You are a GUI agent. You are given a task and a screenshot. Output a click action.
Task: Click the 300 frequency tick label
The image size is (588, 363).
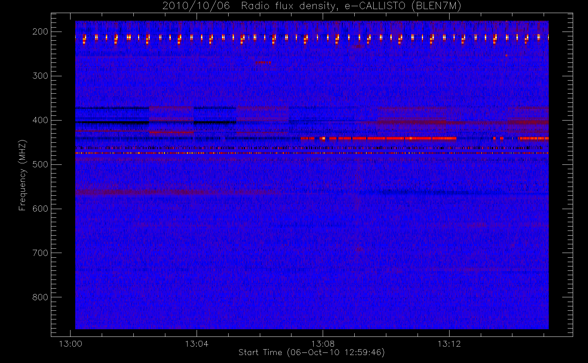pos(40,76)
